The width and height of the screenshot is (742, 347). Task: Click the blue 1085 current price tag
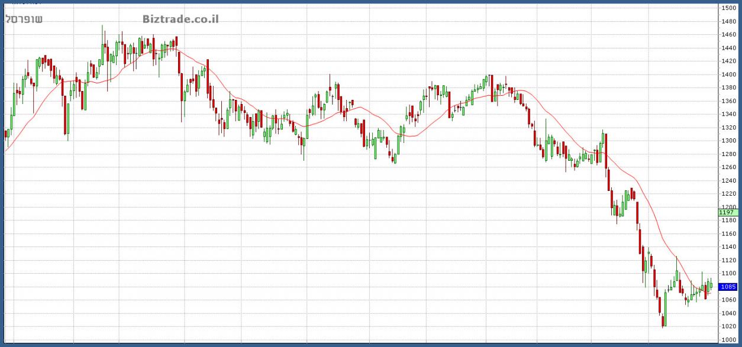pyautogui.click(x=728, y=287)
